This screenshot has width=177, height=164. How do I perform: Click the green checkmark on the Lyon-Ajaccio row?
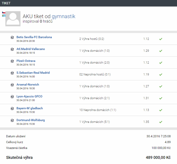[x=161, y=98]
